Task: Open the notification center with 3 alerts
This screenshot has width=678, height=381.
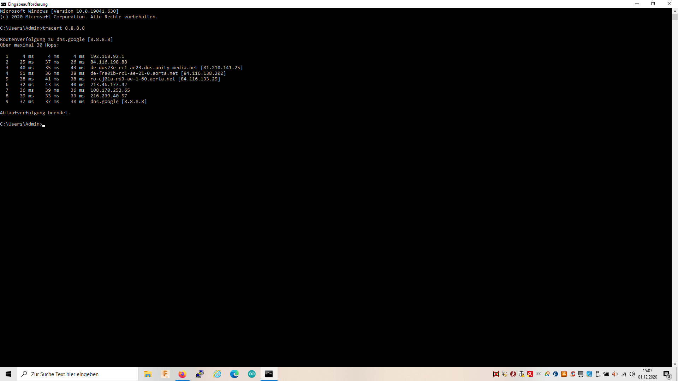Action: tap(667, 374)
